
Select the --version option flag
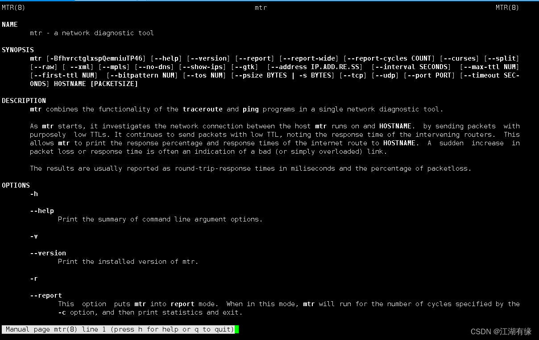pyautogui.click(x=48, y=253)
